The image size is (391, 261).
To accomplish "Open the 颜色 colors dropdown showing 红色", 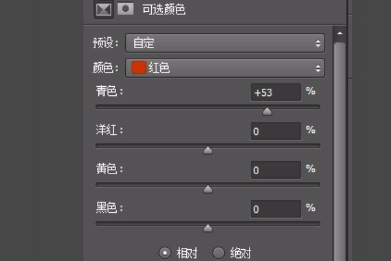I will point(225,68).
